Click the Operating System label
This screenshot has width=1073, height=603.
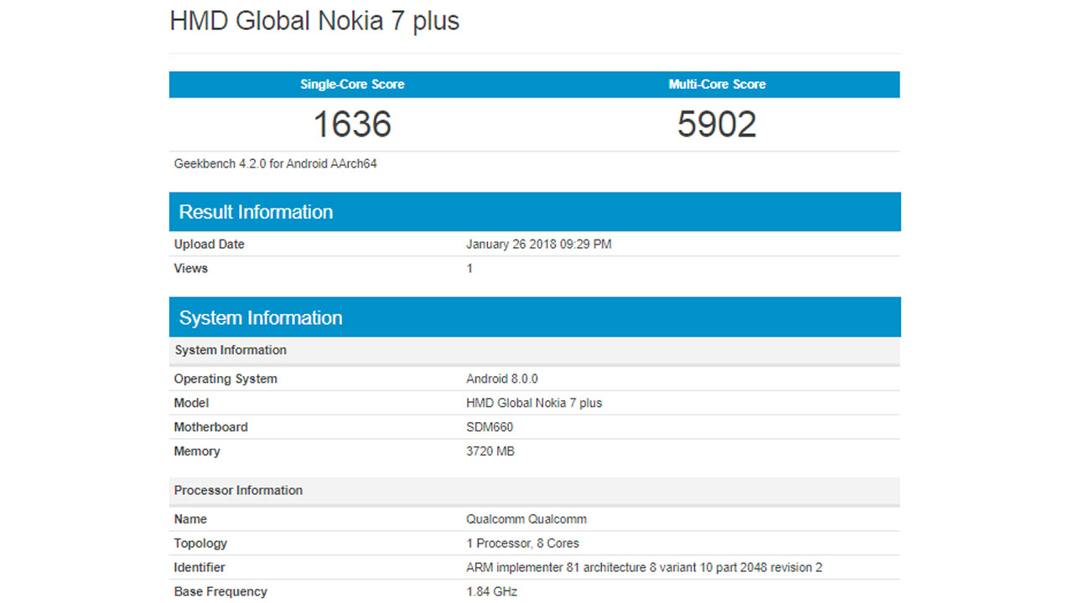click(225, 379)
